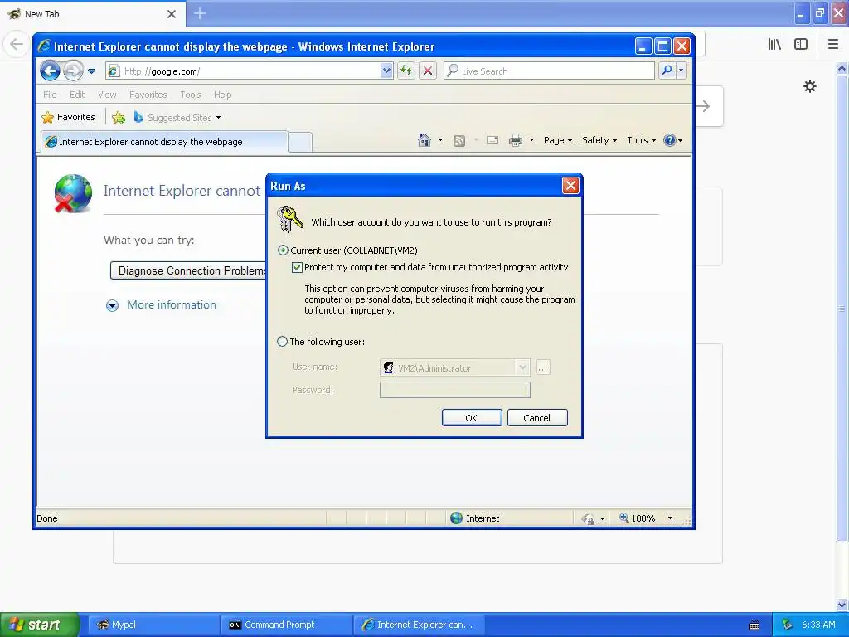Screen dimensions: 849x637
Task: Open Mypal library icon
Action: [774, 45]
